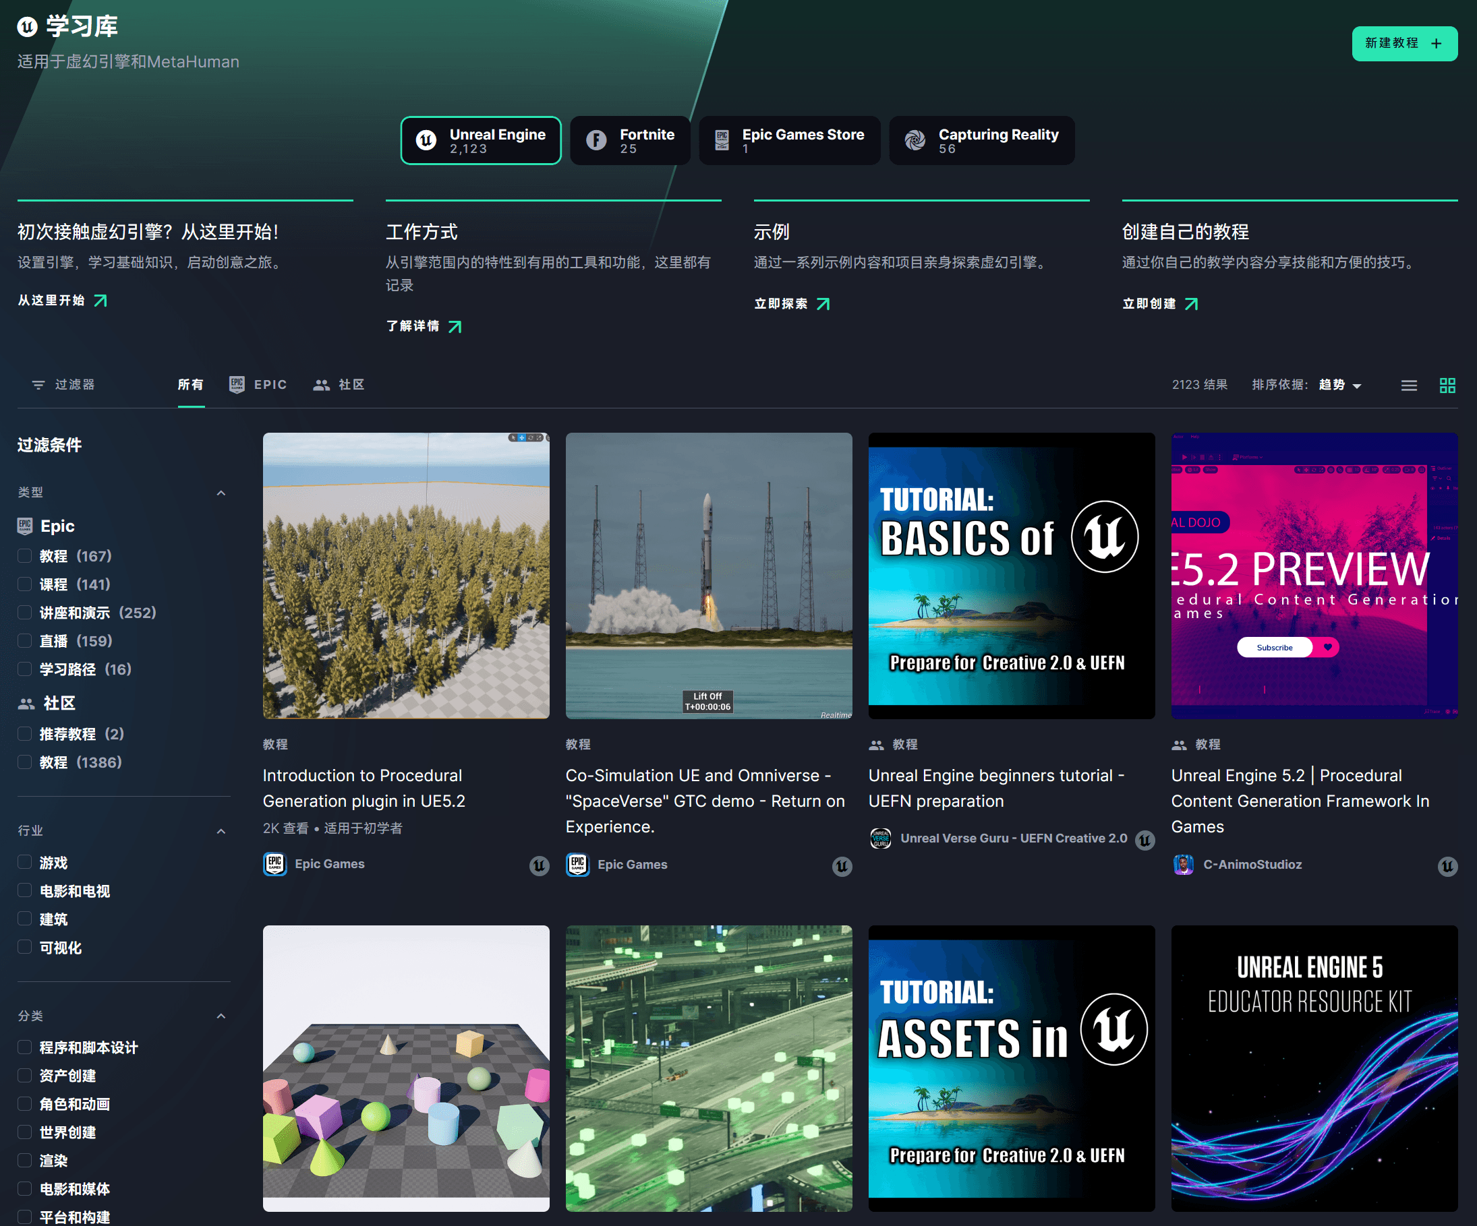Tick the 程序和脚本设计 category checkbox
1477x1226 pixels.
(x=24, y=1047)
